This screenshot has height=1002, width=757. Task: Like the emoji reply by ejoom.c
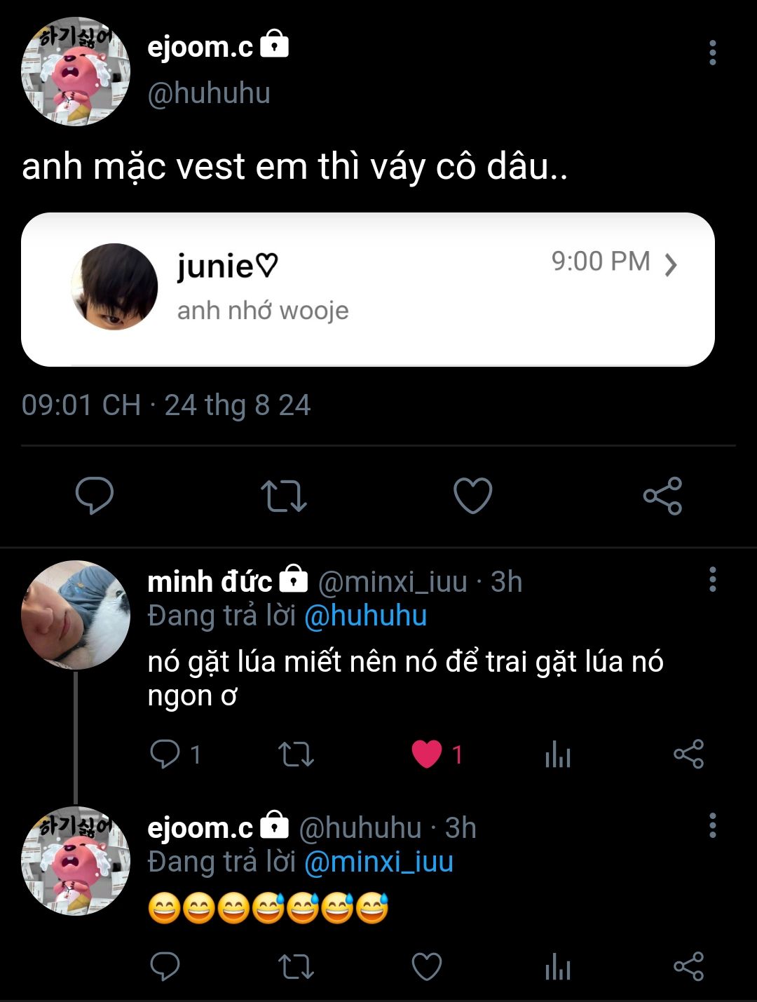(x=426, y=967)
